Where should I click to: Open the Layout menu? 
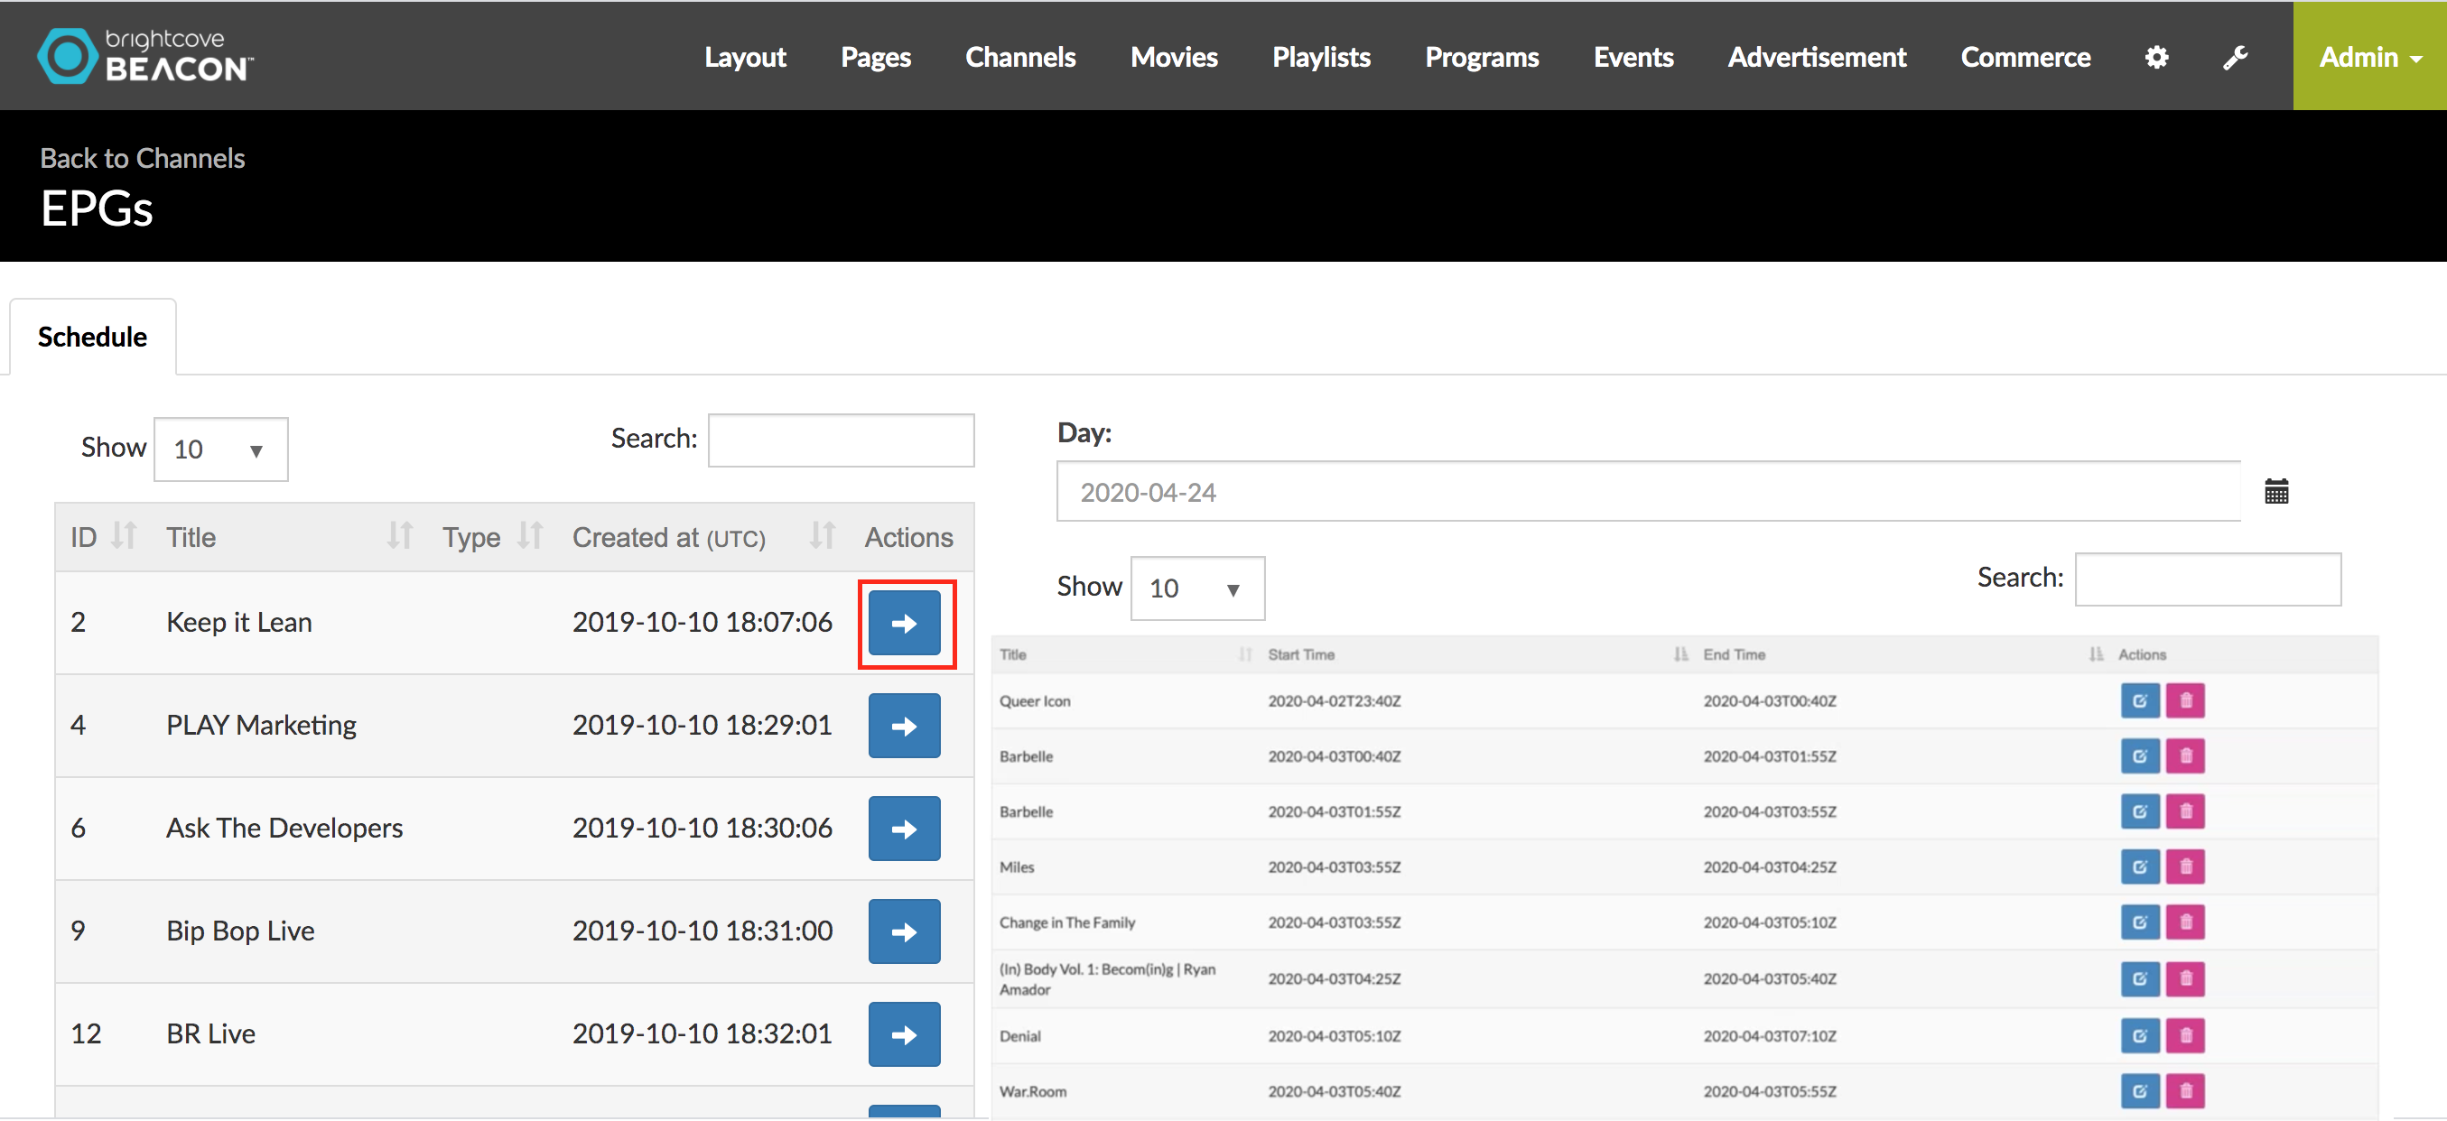coord(745,57)
